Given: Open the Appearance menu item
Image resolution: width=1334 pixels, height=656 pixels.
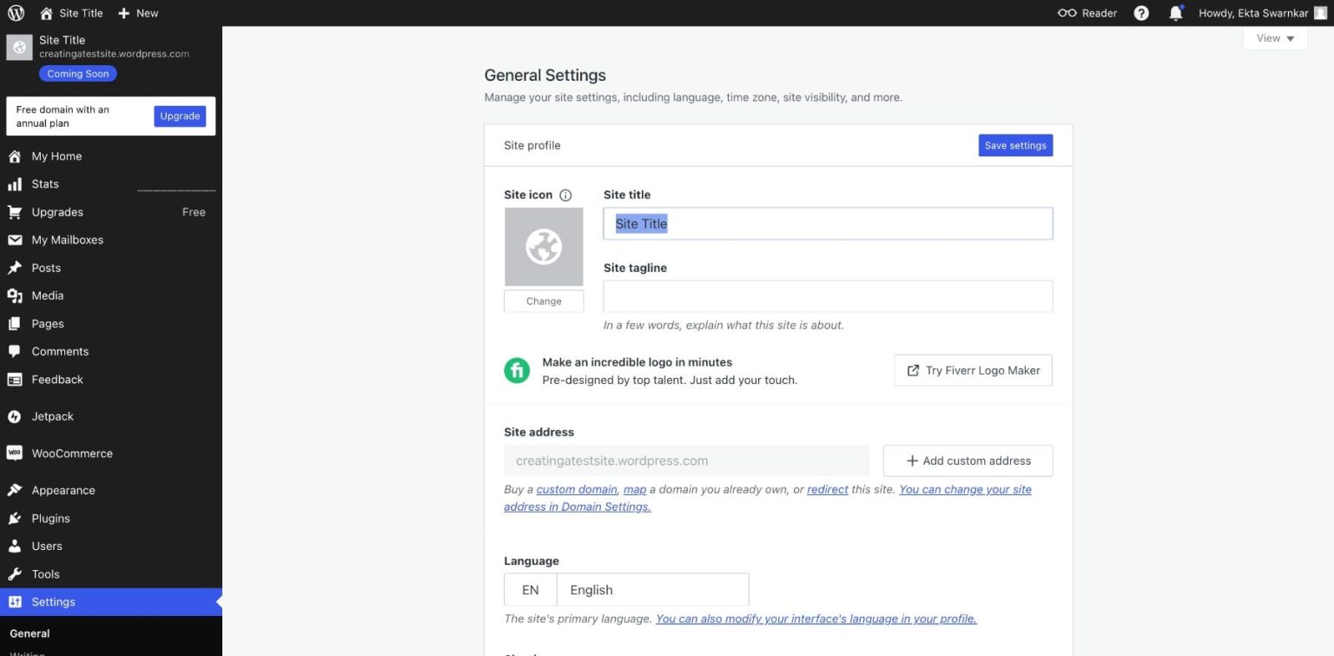Looking at the screenshot, I should point(63,491).
